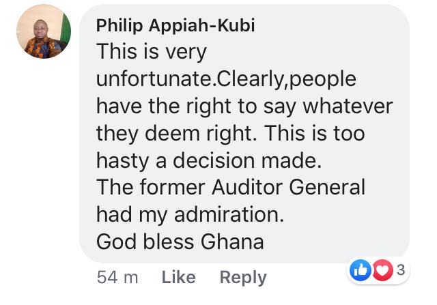Reply to Philip Appiah-Kubi's comment

(242, 277)
